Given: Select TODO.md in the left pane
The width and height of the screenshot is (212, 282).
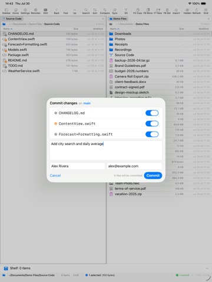Looking at the screenshot, I should click(x=53, y=66).
